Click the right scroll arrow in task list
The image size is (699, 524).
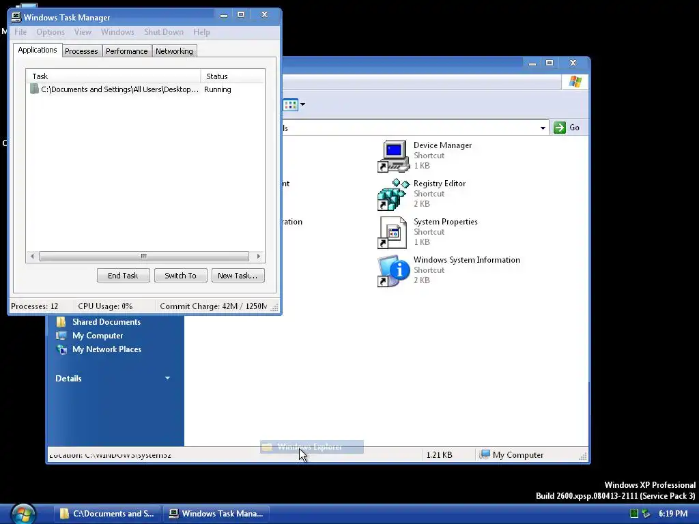(x=258, y=257)
